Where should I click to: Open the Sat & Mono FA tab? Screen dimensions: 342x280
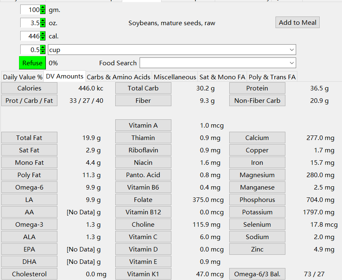click(x=222, y=77)
